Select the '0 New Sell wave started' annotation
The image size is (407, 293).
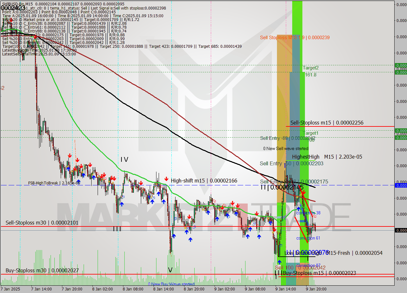pyautogui.click(x=286, y=148)
